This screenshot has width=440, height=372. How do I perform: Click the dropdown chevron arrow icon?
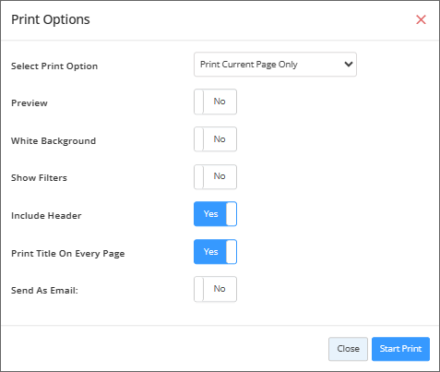pyautogui.click(x=349, y=65)
